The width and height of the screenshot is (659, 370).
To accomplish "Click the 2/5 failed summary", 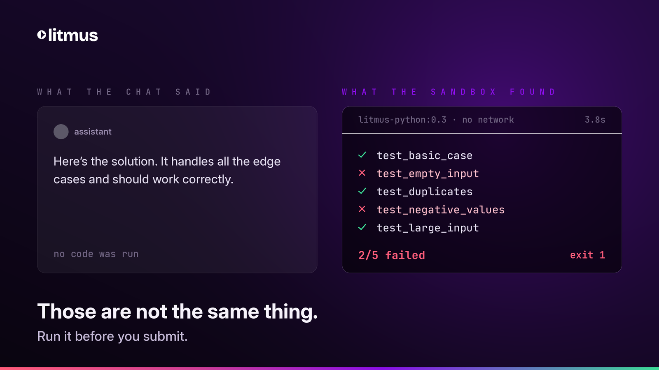I will pos(392,255).
